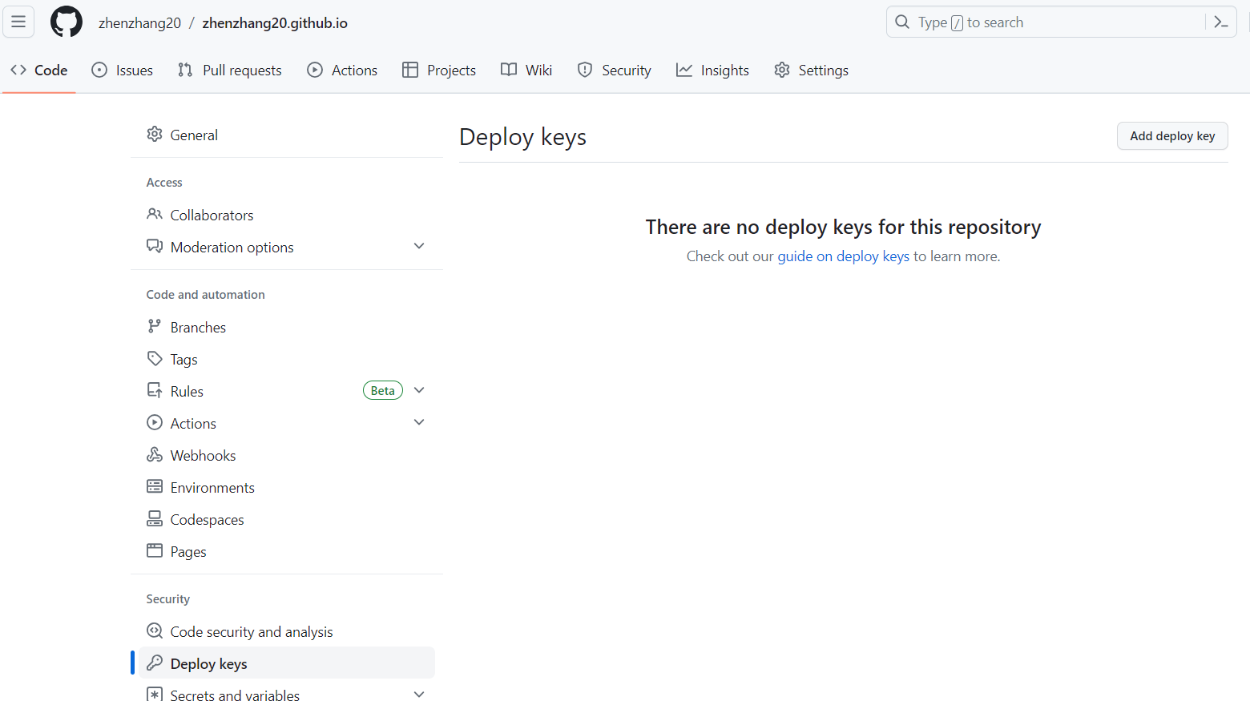Click the Pages browser icon
This screenshot has width=1250, height=701.
155,551
